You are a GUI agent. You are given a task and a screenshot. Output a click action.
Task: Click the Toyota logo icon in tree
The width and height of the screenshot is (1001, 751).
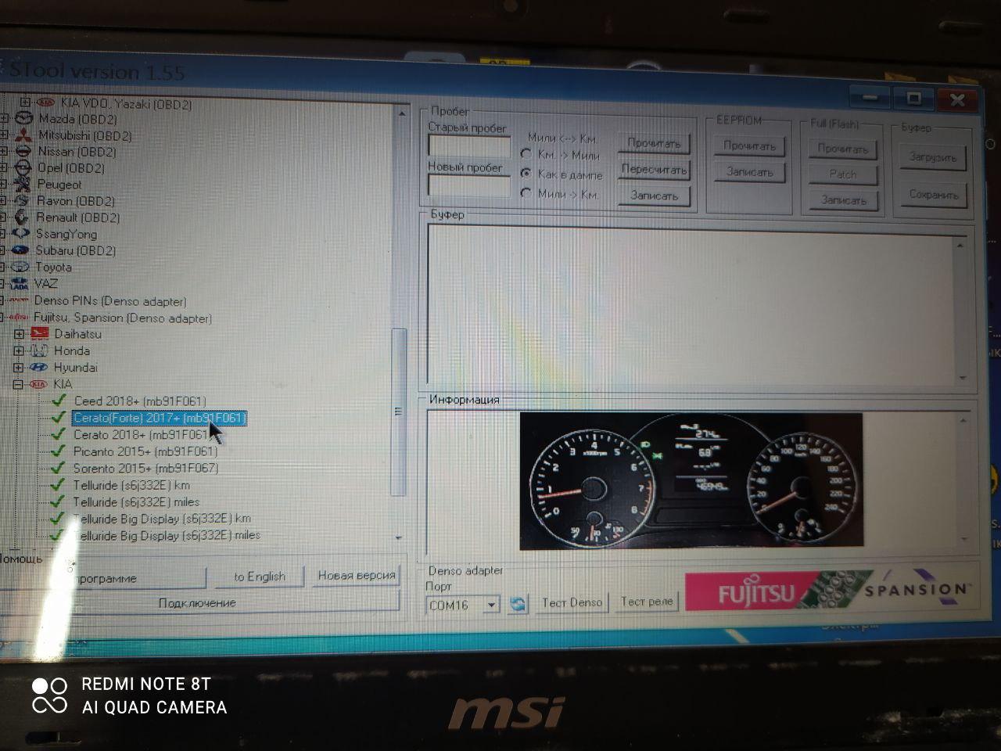pos(20,267)
